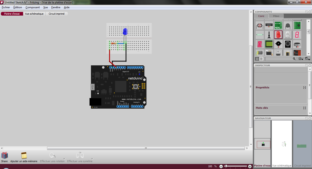The width and height of the screenshot is (312, 169).
Task: Select the 7-segment display part
Action: click(297, 35)
